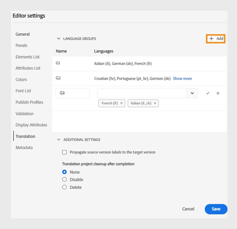The width and height of the screenshot is (237, 229).
Task: Save the editor settings
Action: click(x=216, y=209)
